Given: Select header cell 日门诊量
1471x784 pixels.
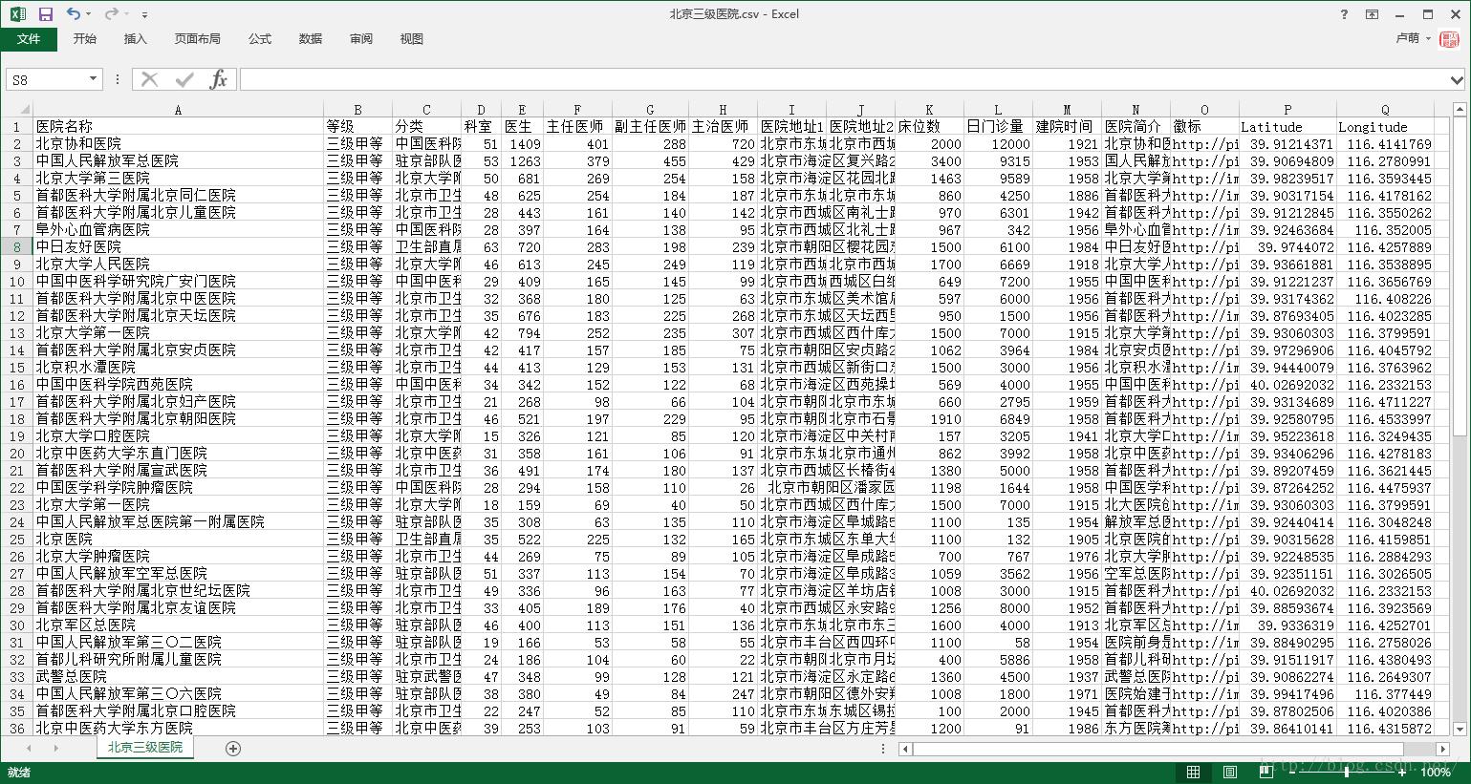Looking at the screenshot, I should (x=998, y=126).
